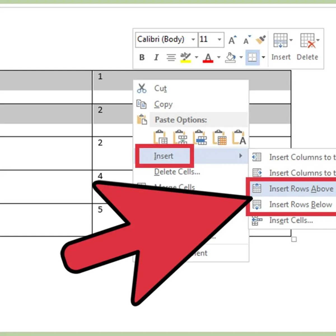This screenshot has width=336, height=336.
Task: Toggle Italic in the mini toolbar
Action: (156, 57)
